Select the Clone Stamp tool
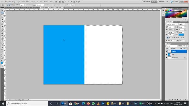 point(2,29)
